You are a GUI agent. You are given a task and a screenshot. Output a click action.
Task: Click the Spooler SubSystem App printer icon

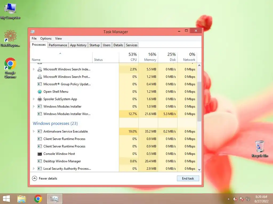pos(40,99)
